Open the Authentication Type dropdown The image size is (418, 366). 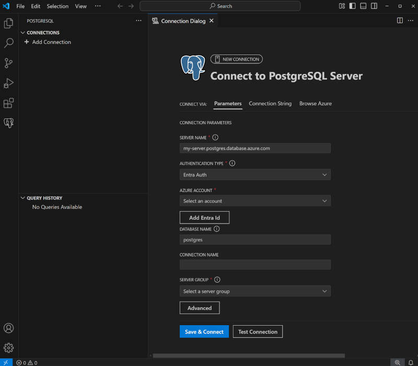(255, 175)
